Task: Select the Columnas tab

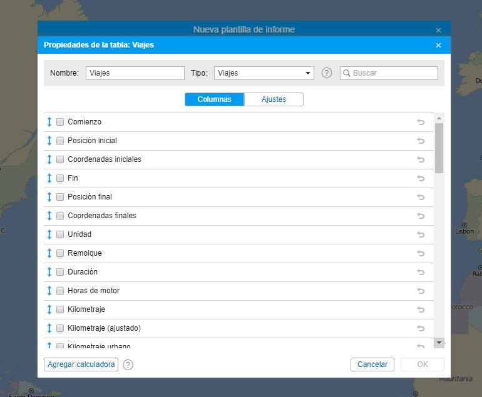Action: click(214, 99)
